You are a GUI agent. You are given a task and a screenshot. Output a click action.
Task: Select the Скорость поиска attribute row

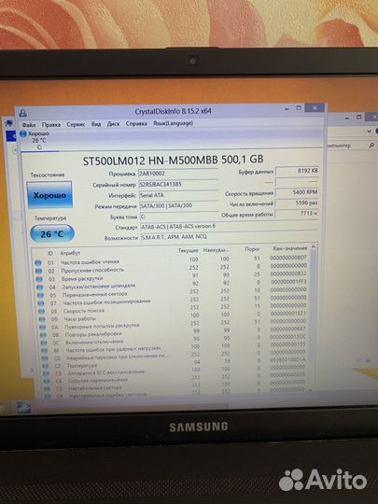click(x=174, y=309)
